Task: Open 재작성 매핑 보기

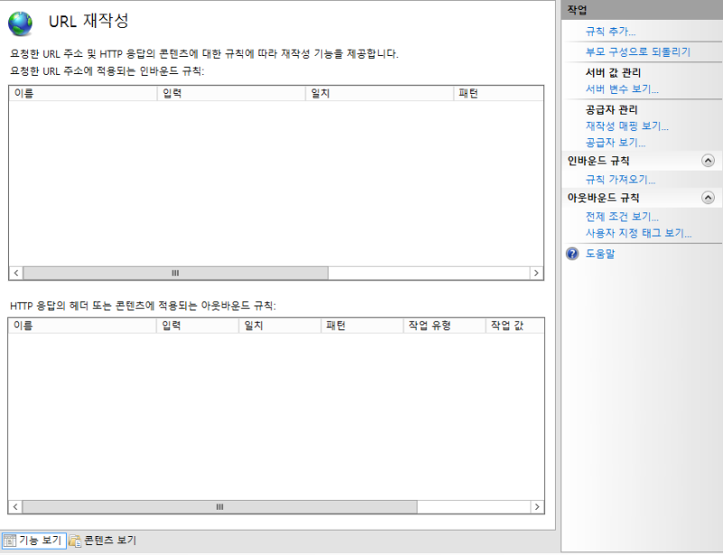Action: tap(625, 127)
